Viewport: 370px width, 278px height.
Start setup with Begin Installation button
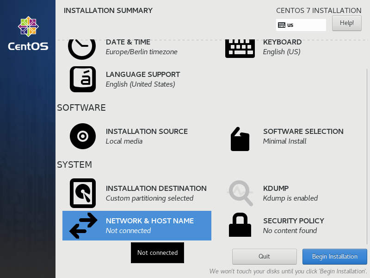(x=334, y=257)
